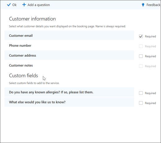Select the Customer address row
161x143 pixels.
click(69, 55)
